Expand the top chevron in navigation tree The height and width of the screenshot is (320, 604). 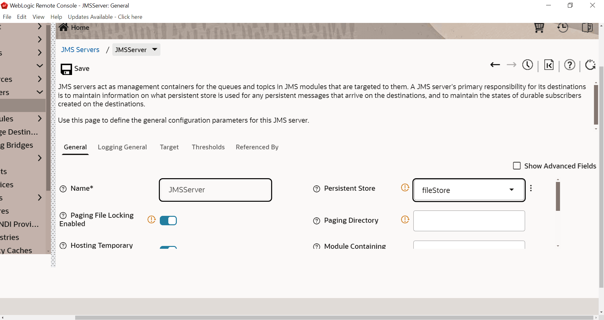(x=40, y=26)
